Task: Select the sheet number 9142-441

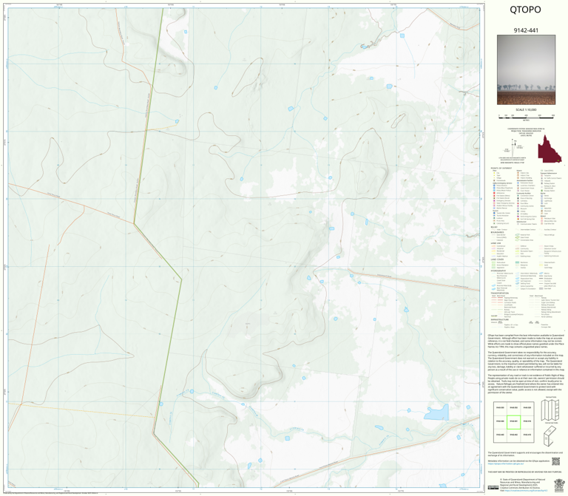Action: click(x=526, y=30)
